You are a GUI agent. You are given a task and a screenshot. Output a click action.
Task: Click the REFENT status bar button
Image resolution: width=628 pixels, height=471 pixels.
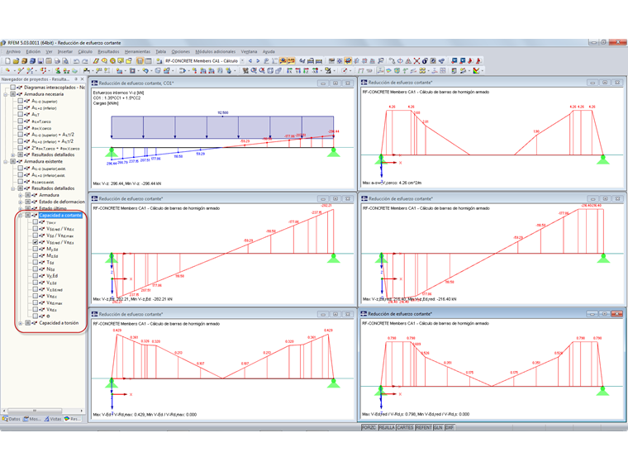pos(423,428)
